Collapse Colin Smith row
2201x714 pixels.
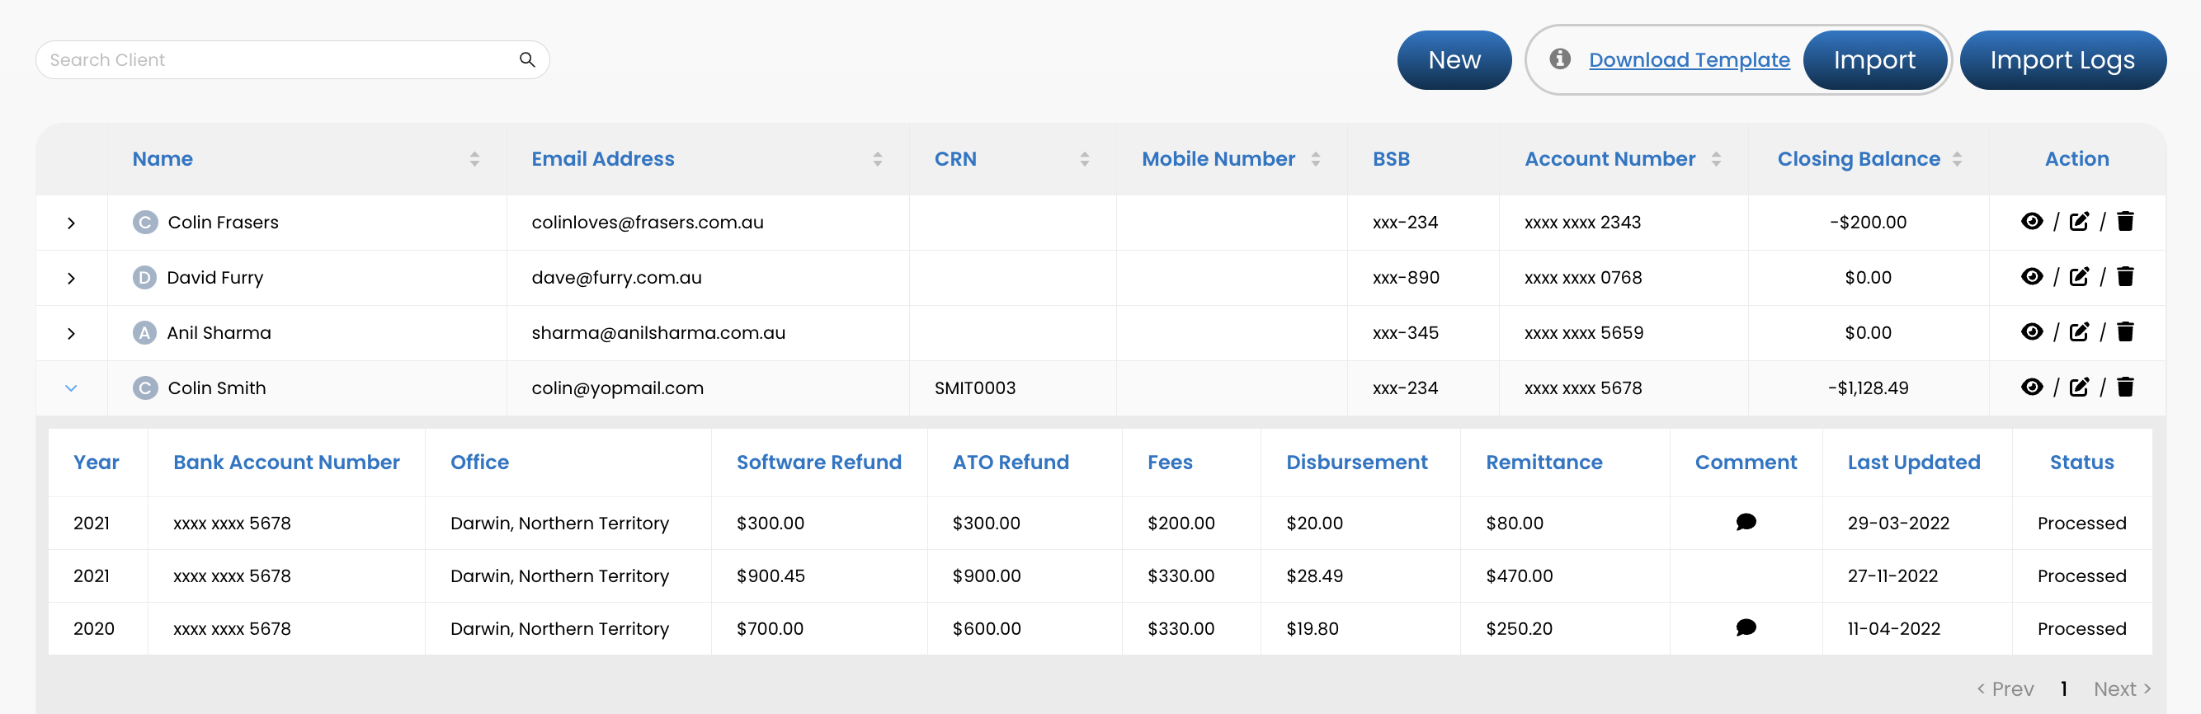click(x=71, y=388)
